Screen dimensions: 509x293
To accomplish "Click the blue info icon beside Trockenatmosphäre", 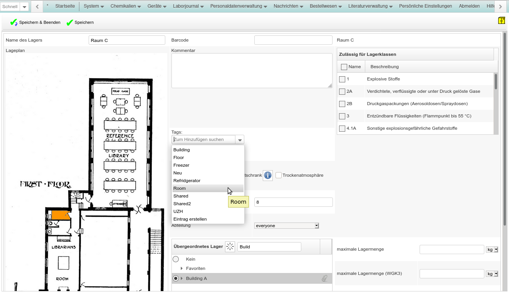I will point(267,175).
